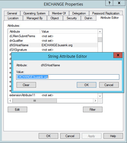Click the horizontal scroll left arrow
This screenshot has height=143, width=127.
pyautogui.click(x=10, y=101)
